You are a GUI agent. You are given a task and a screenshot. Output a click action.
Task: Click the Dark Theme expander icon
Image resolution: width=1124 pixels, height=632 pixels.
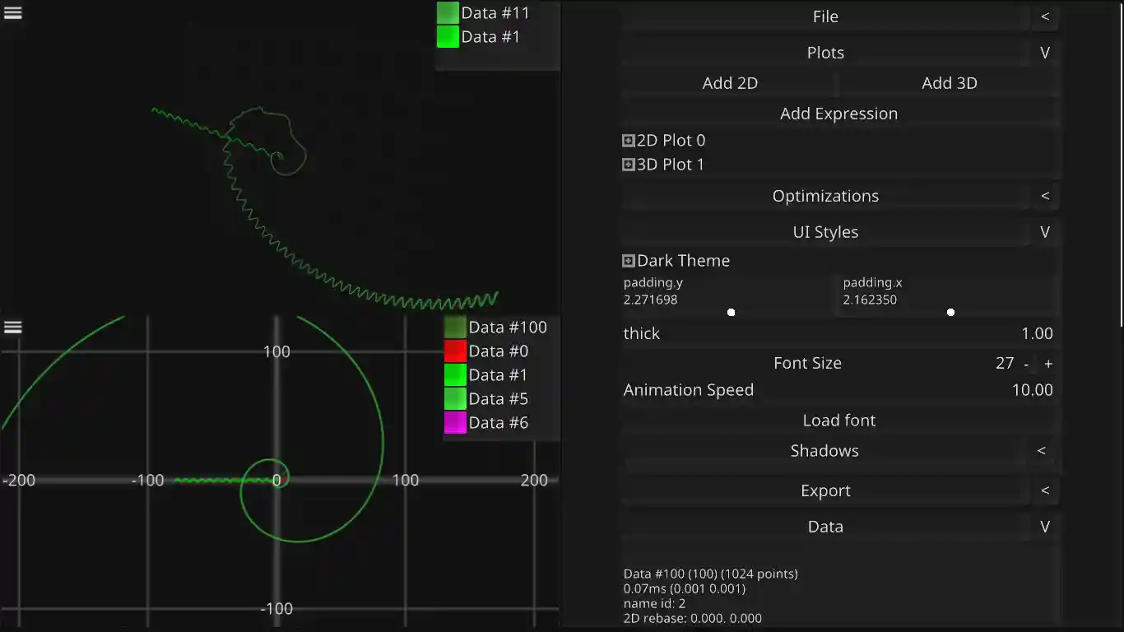click(x=627, y=260)
